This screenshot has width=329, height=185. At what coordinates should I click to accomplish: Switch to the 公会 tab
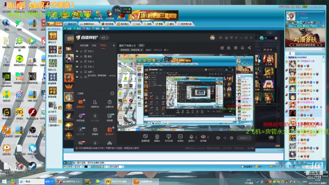pos(137,24)
